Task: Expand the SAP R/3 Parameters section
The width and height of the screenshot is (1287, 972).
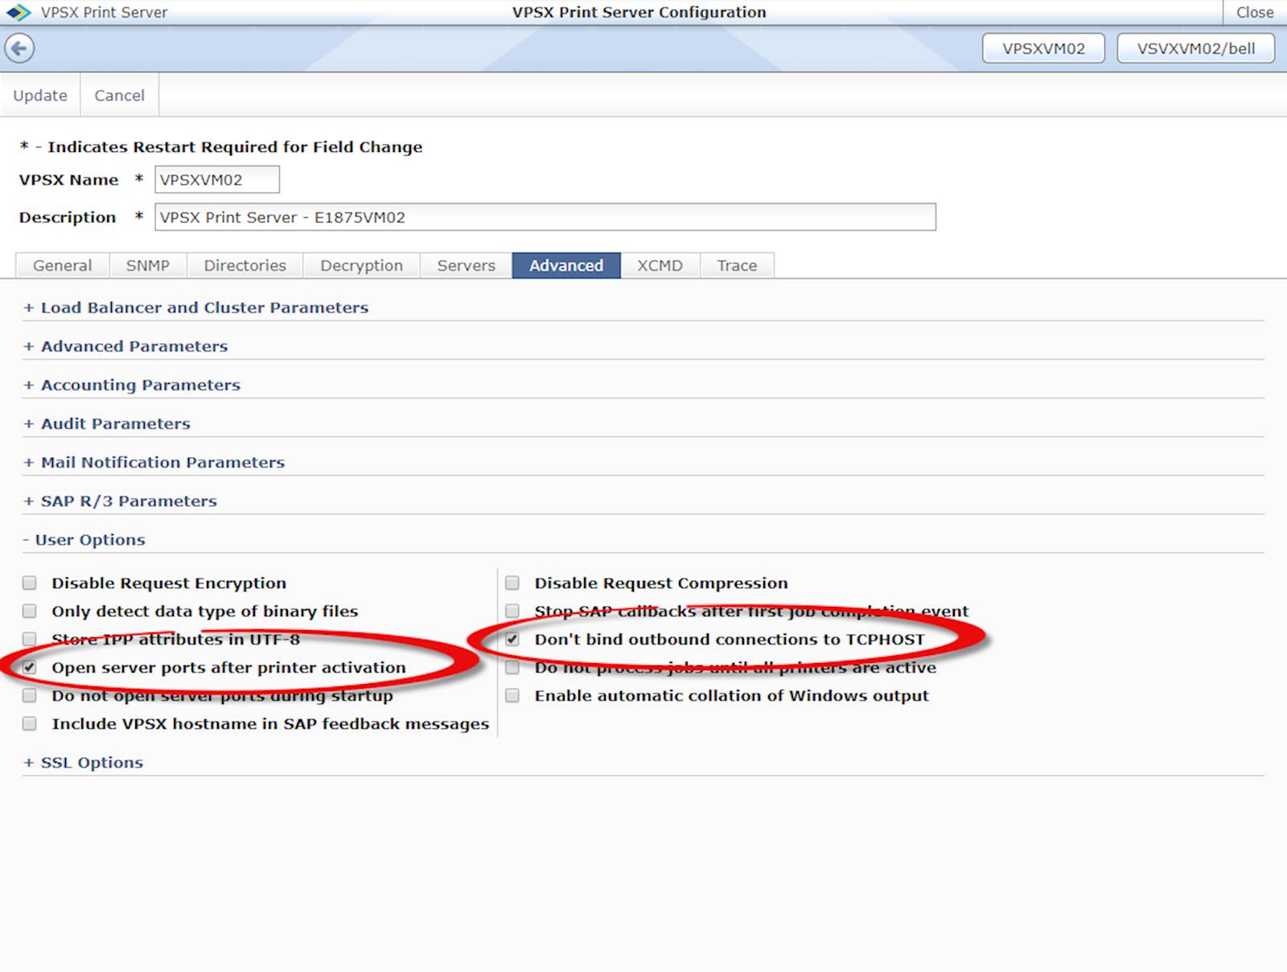Action: (x=120, y=500)
